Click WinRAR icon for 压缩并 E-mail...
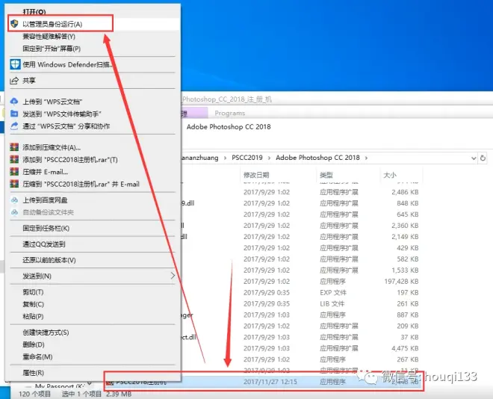 pyautogui.click(x=14, y=172)
